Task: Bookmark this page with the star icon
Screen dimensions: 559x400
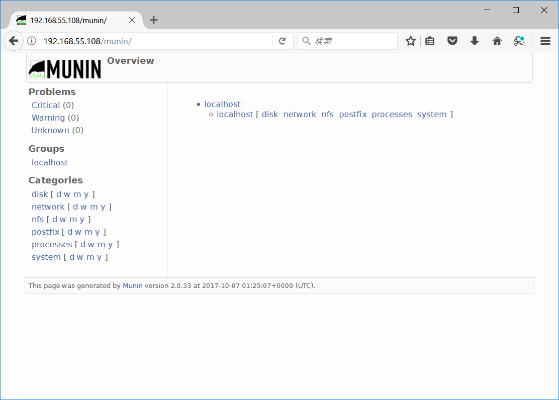Action: click(410, 41)
